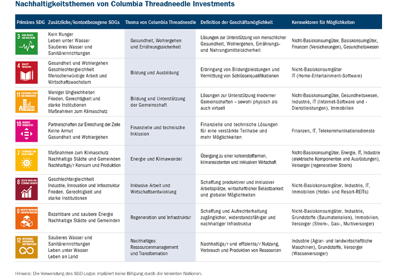
Task: Click the SDG 4 Quality Education icon
Action: click(27, 73)
